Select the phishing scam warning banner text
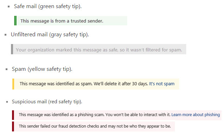This screenshot has height=136, width=223. coord(95,115)
